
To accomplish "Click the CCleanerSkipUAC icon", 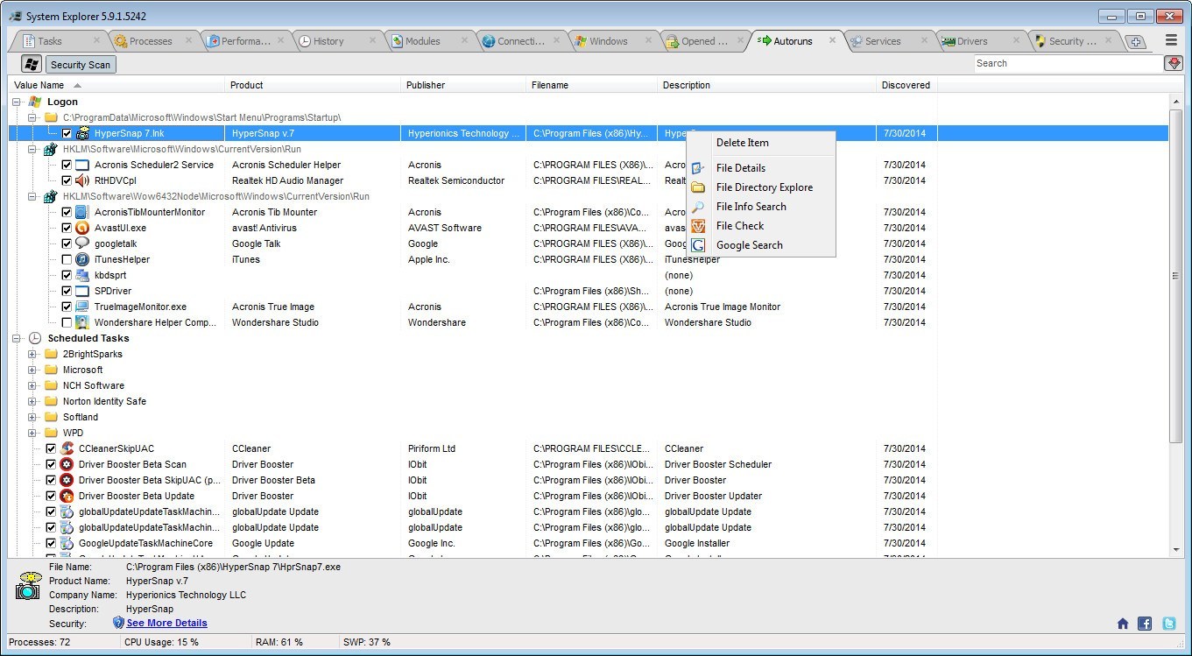I will click(67, 448).
